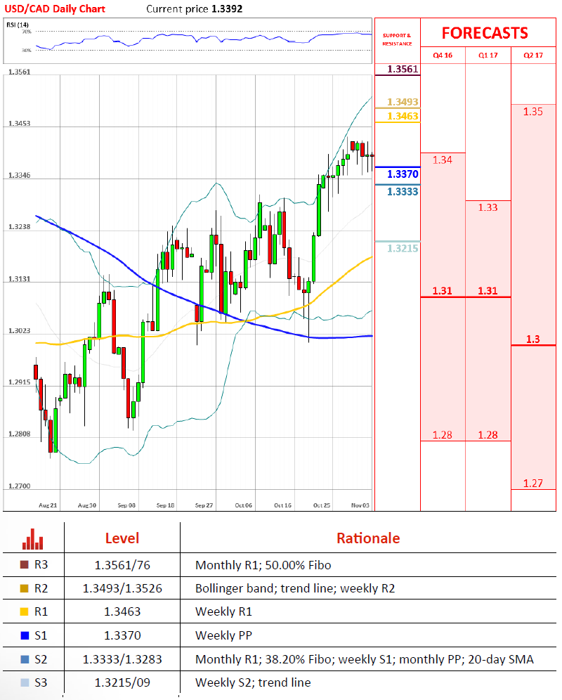Click the Monthly R1; 50.00% Fibo rationale
This screenshot has width=562, height=700.
point(263,565)
